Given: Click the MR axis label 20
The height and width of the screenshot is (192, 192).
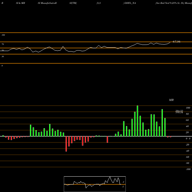Looking at the screenshot, I should (x=187, y=132).
